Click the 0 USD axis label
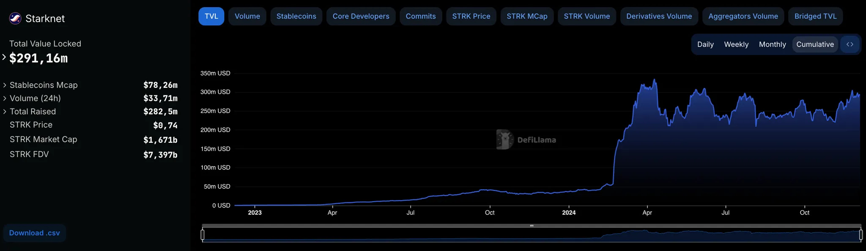866x251 pixels. [x=221, y=205]
